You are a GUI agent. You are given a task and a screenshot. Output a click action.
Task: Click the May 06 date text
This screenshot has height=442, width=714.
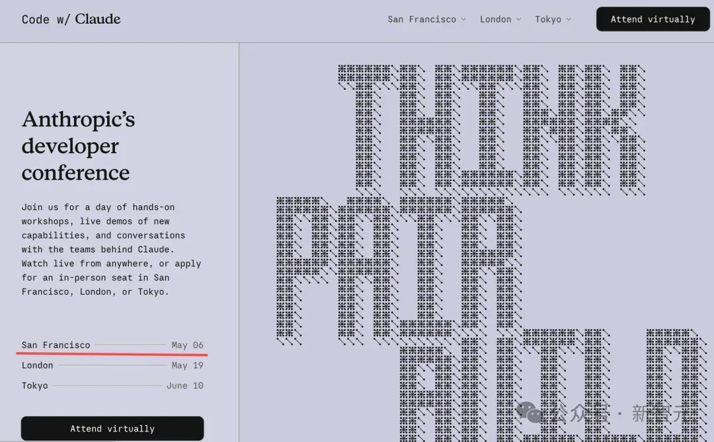click(187, 345)
